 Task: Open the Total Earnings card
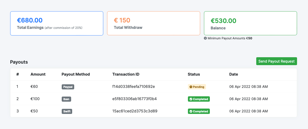[57, 23]
